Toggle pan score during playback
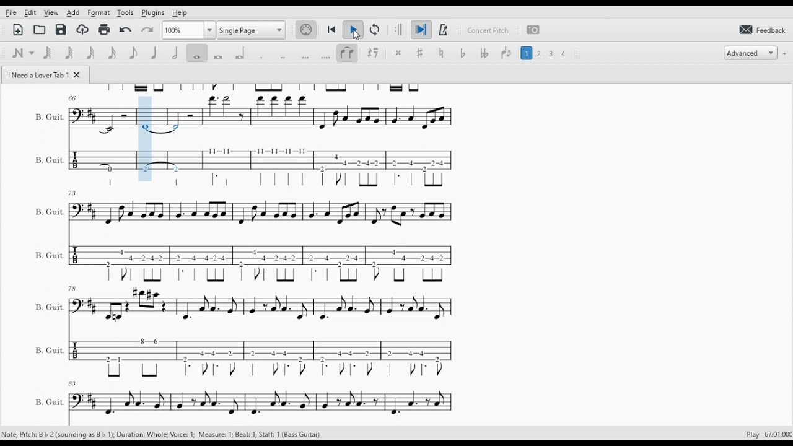 tap(421, 30)
